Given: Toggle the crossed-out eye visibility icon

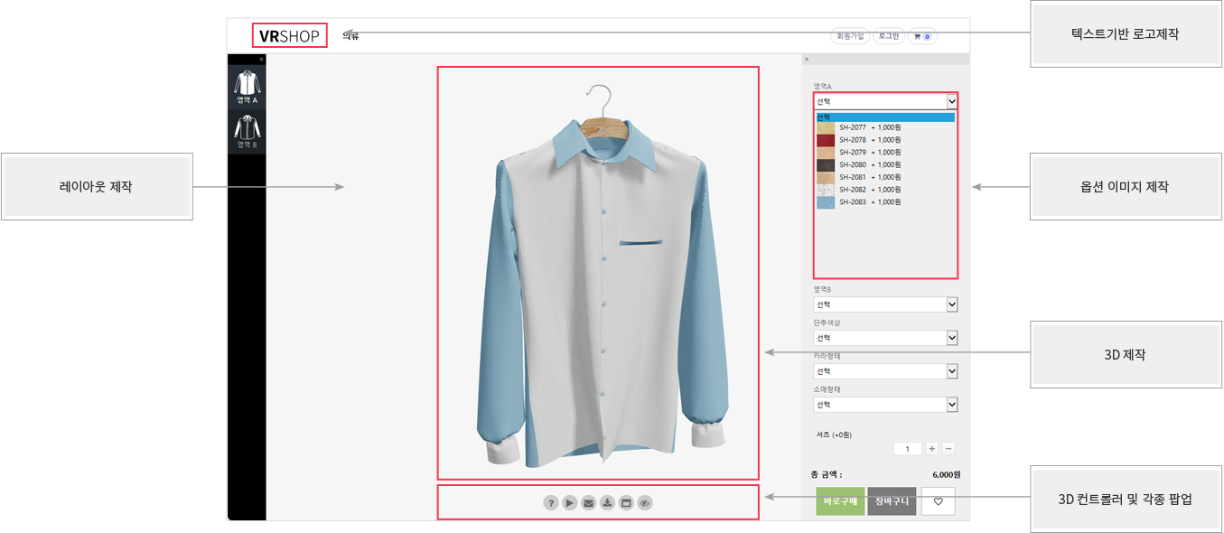Looking at the screenshot, I should 645,503.
